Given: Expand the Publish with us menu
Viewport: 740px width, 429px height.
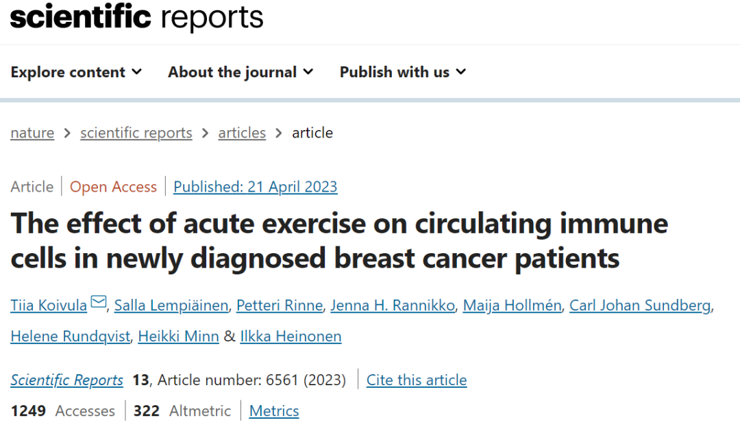Looking at the screenshot, I should pos(403,72).
